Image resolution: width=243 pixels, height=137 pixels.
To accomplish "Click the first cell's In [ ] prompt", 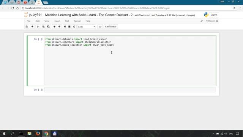I will [x=39, y=39].
